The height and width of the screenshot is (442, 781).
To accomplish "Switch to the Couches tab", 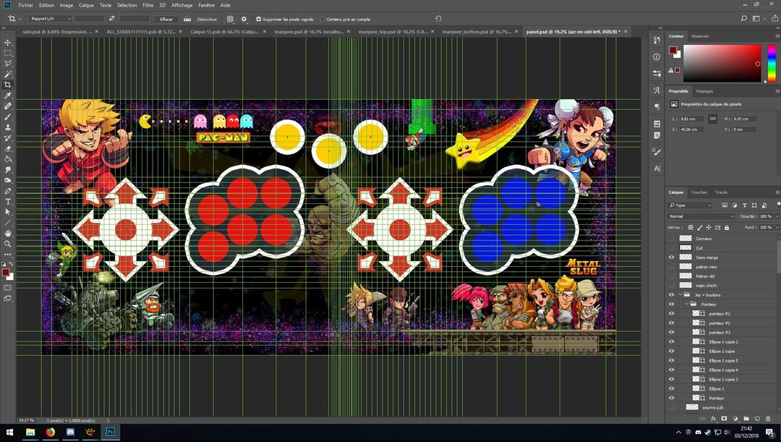I will (x=699, y=192).
